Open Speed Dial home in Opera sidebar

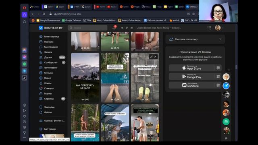[24, 14]
